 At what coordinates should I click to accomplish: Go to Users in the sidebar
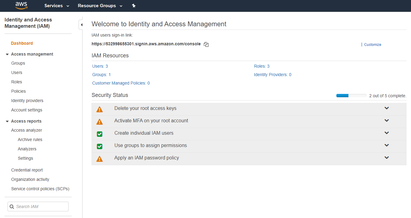coord(17,72)
